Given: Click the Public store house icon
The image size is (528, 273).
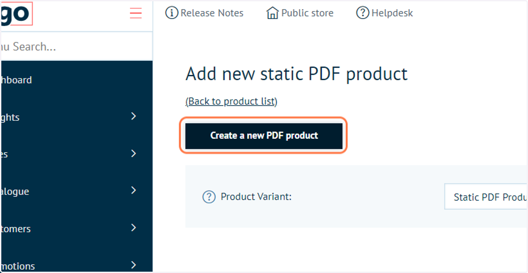Looking at the screenshot, I should (273, 13).
